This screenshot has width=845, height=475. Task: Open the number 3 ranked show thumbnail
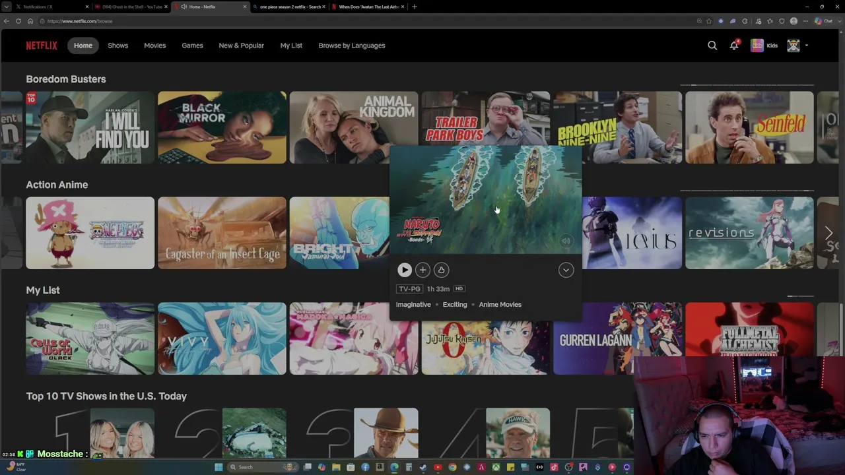(386, 432)
